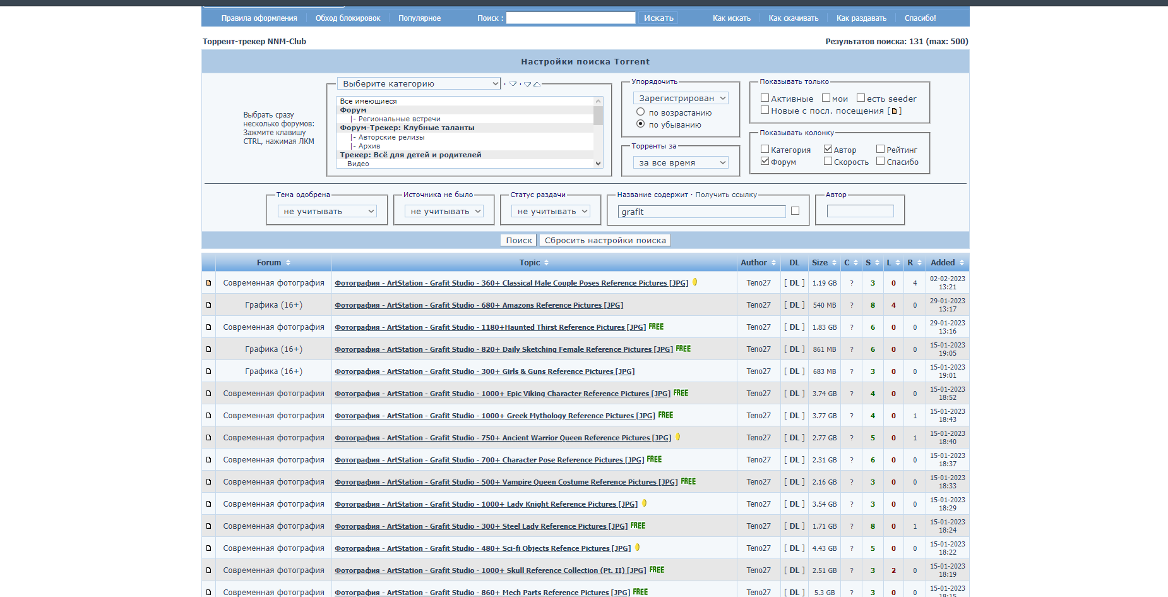Uncheck the 'Автор' column checkbox
The width and height of the screenshot is (1168, 597).
point(828,149)
